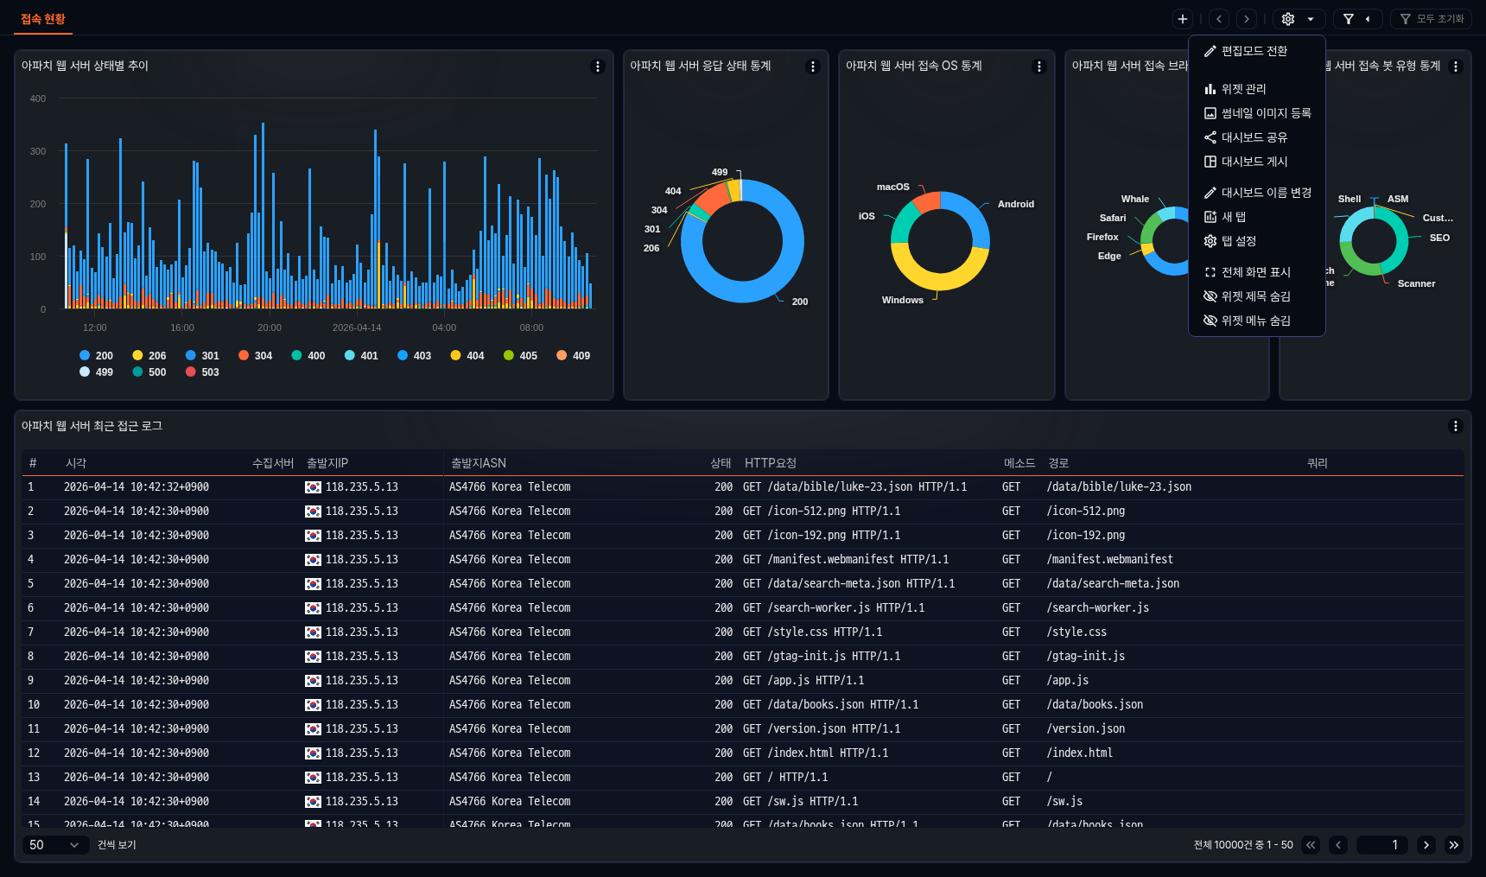Toggle the 200 series in chart legend
The height and width of the screenshot is (877, 1486).
[96, 356]
